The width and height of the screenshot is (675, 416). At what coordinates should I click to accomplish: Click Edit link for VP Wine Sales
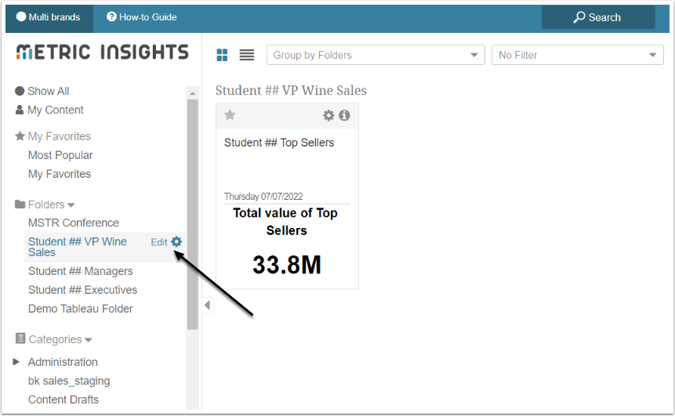(158, 242)
